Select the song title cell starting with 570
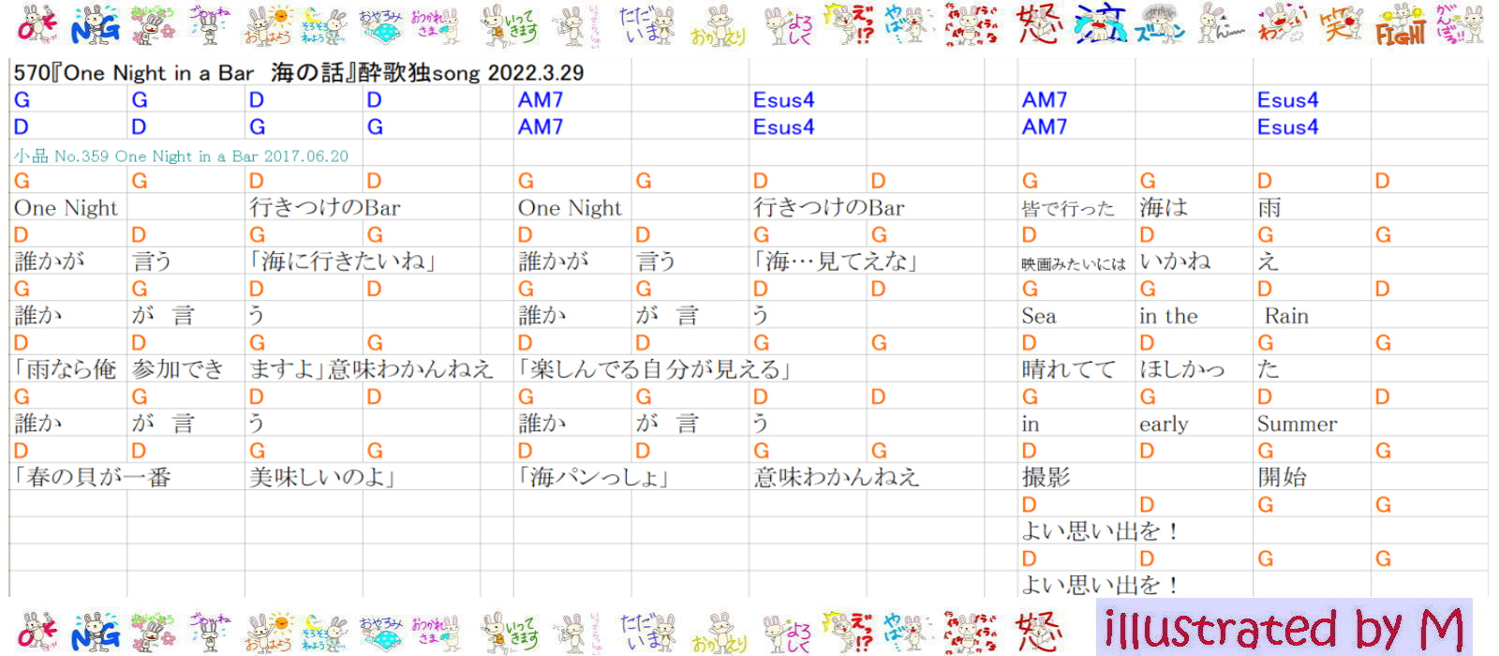1499x656 pixels. coord(298,73)
